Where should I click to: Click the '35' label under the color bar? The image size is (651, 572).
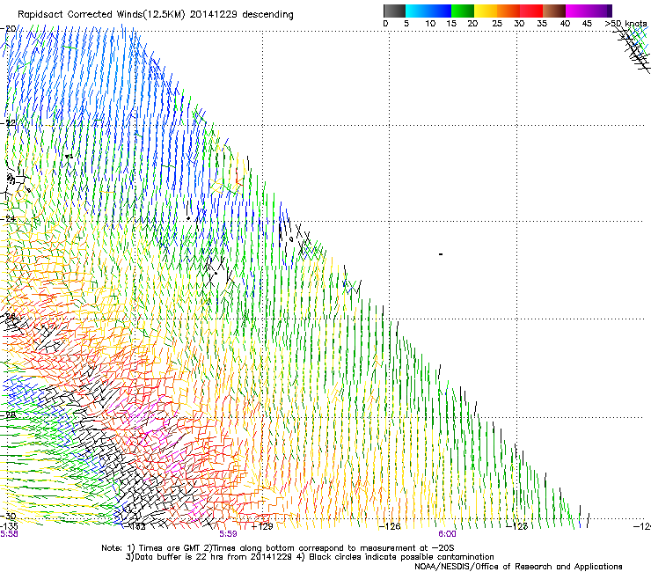point(542,23)
